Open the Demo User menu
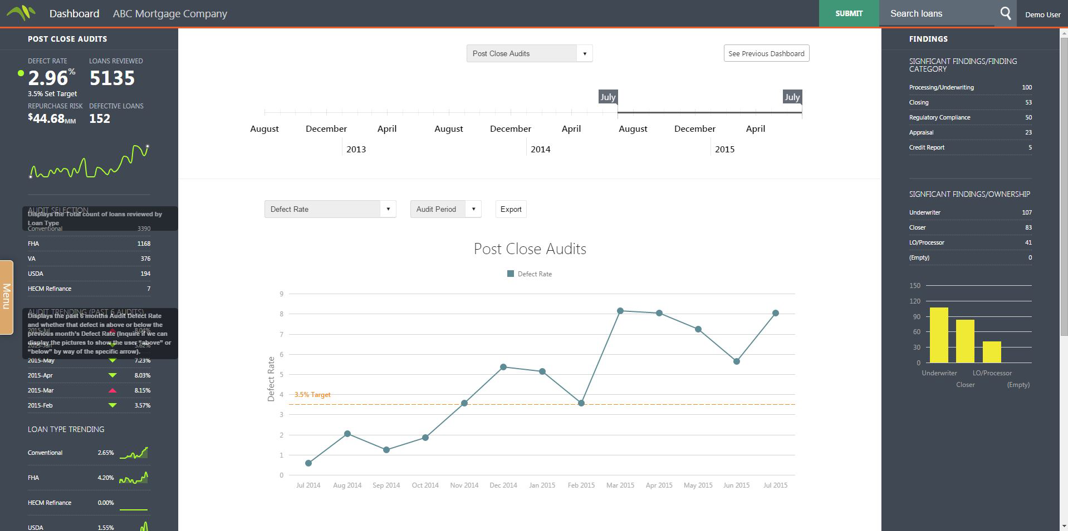 (1042, 14)
